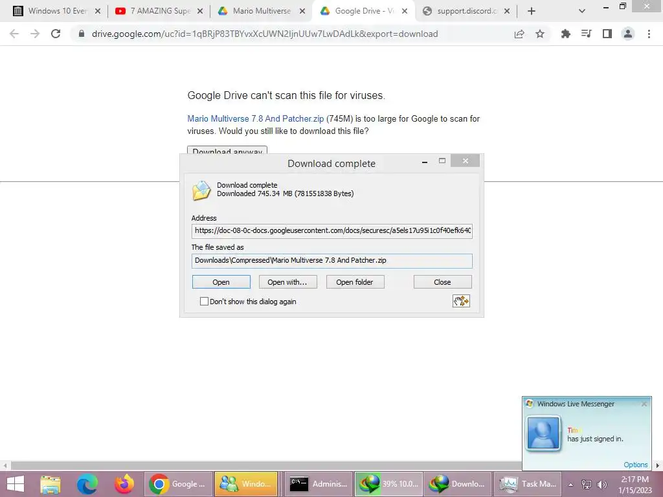Click the network tray icon
Viewport: 663px width, 497px height.
[587, 484]
